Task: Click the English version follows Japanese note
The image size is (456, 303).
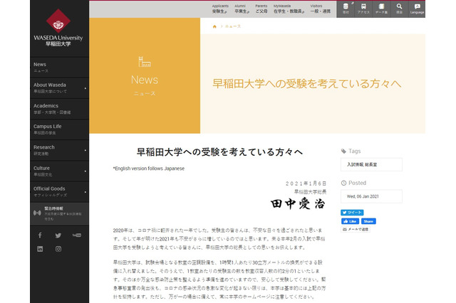Action: (149, 169)
